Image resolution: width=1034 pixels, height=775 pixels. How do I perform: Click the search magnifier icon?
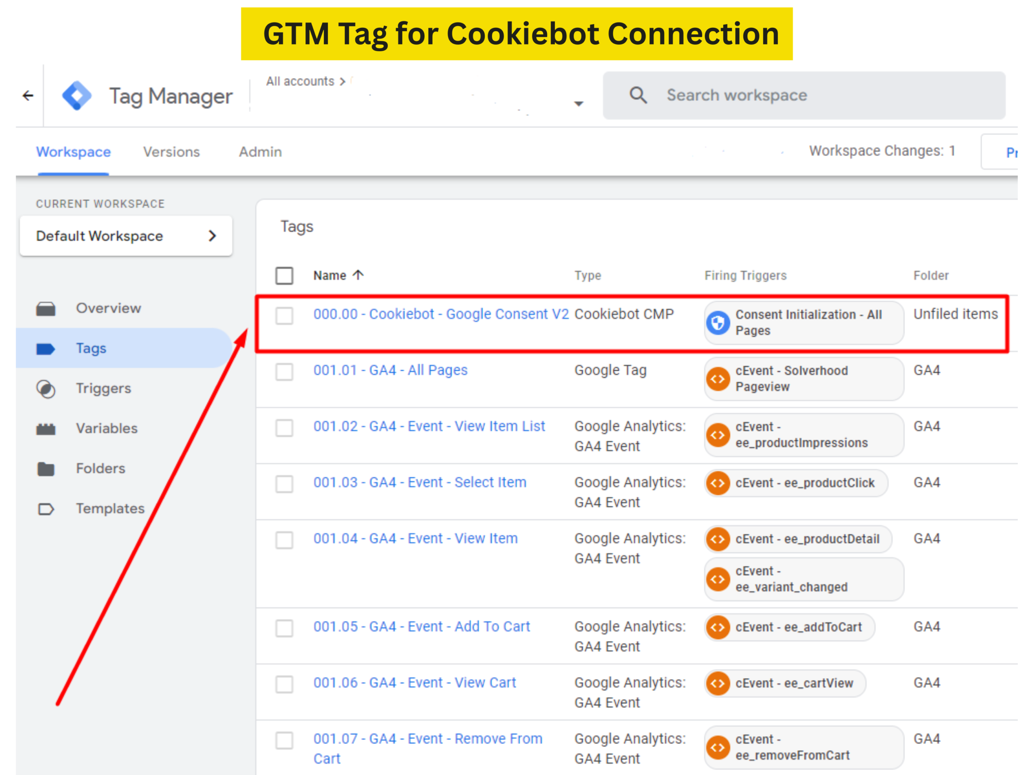638,95
